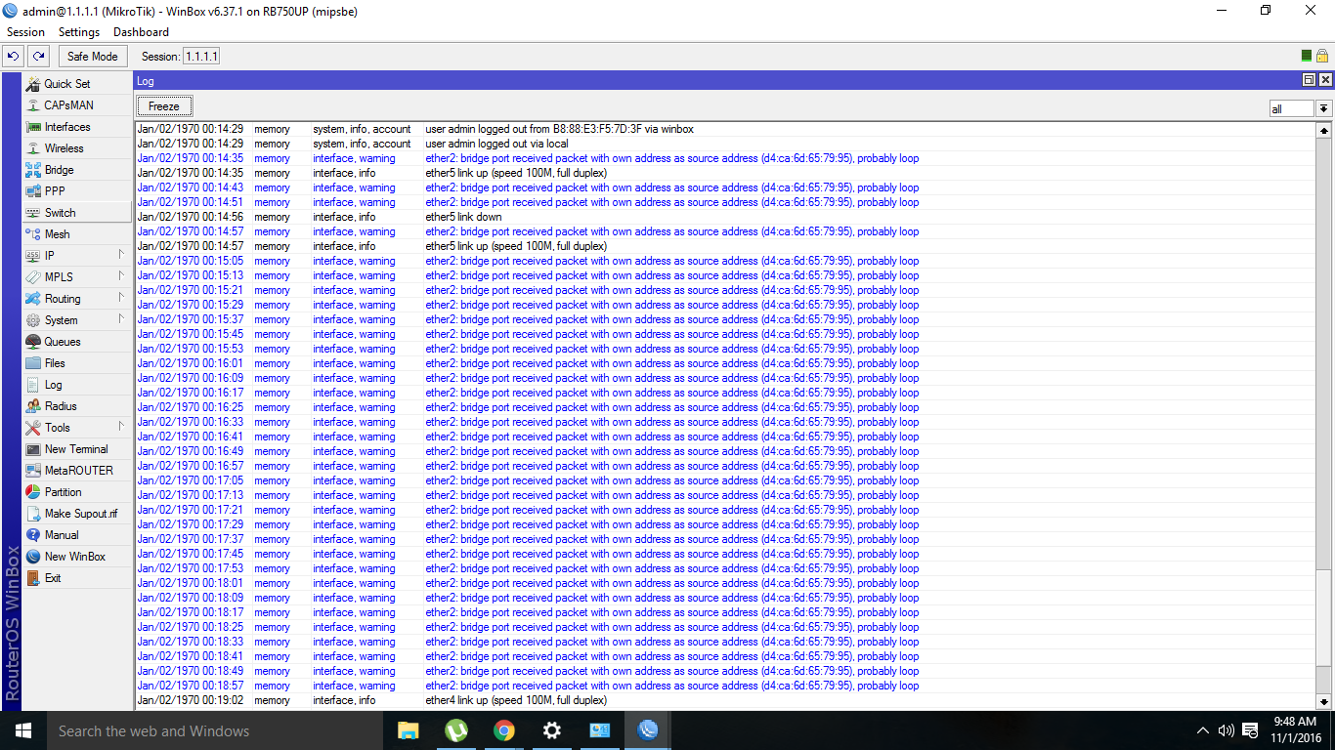Image resolution: width=1335 pixels, height=750 pixels.
Task: Click the undo arrow toolbar icon
Action: point(14,57)
